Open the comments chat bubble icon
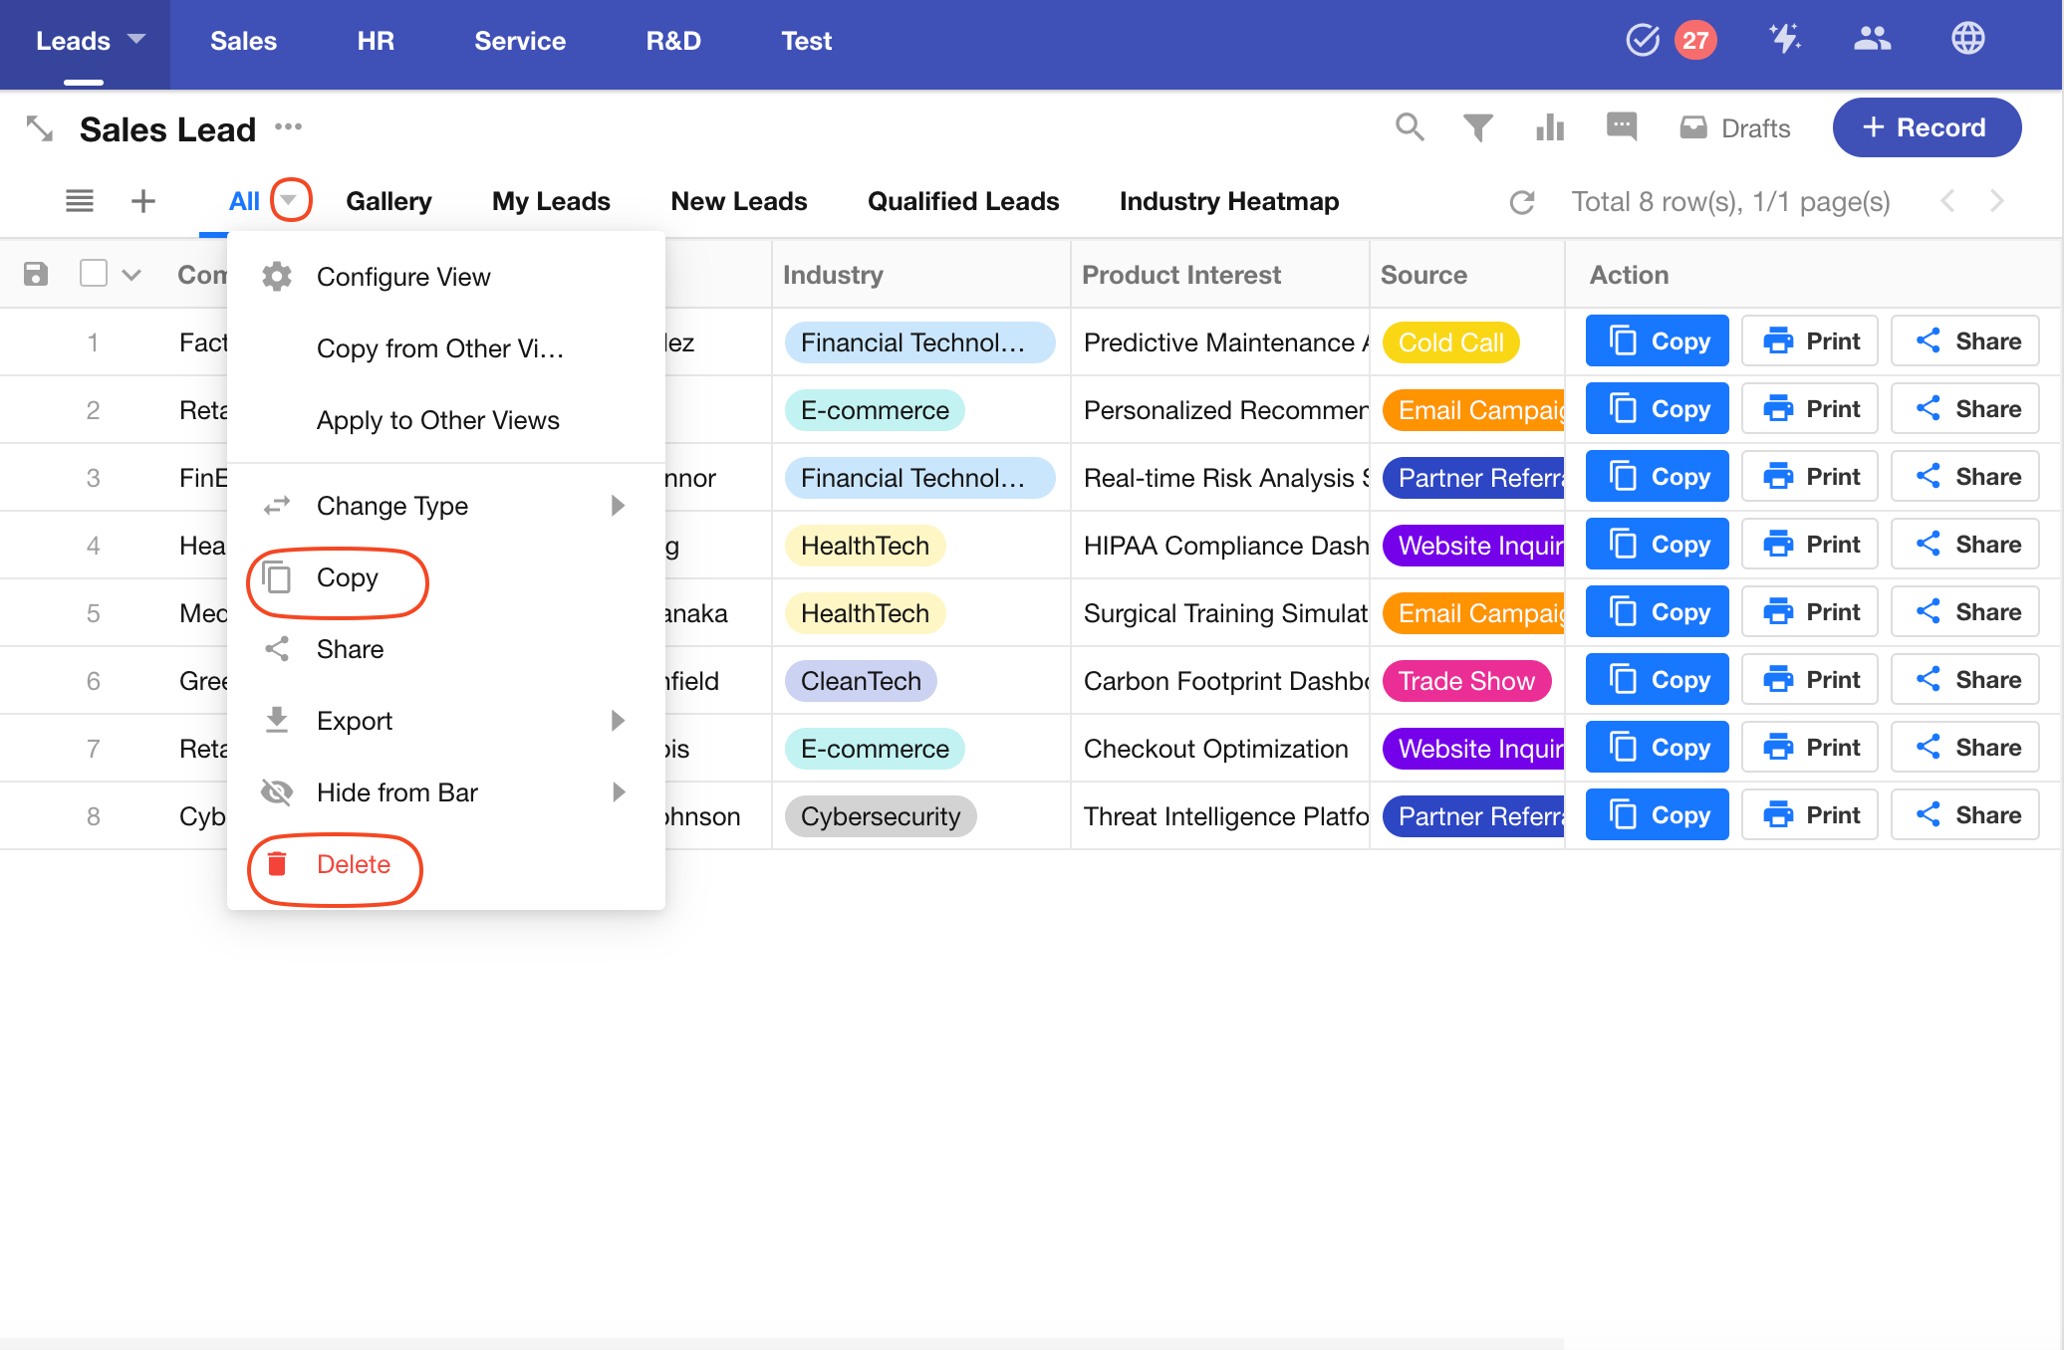Screen dimensions: 2064x1350 [1622, 126]
